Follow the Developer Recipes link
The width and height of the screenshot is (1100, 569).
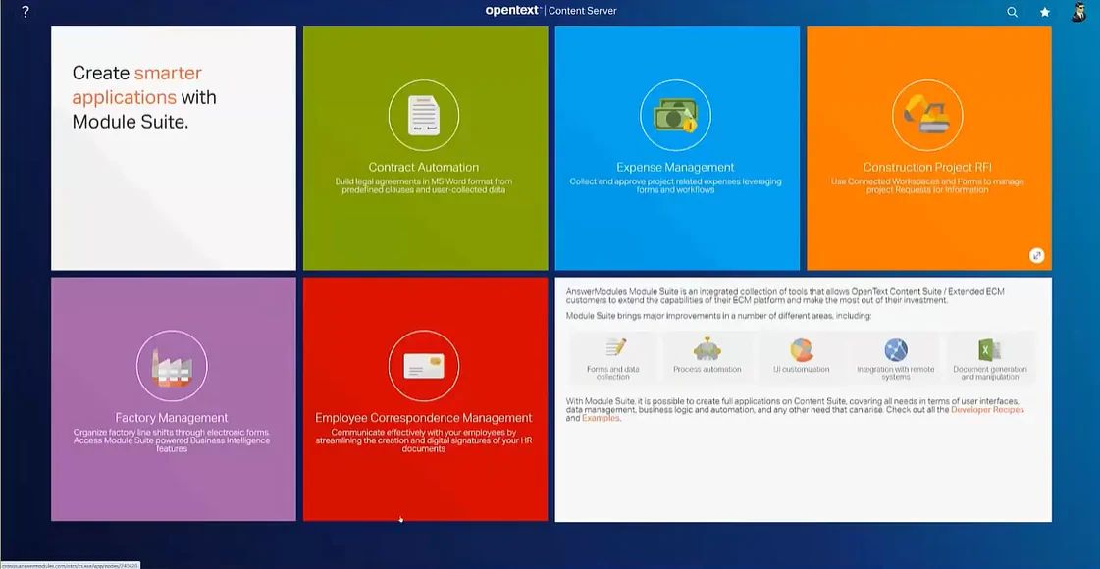click(x=987, y=410)
